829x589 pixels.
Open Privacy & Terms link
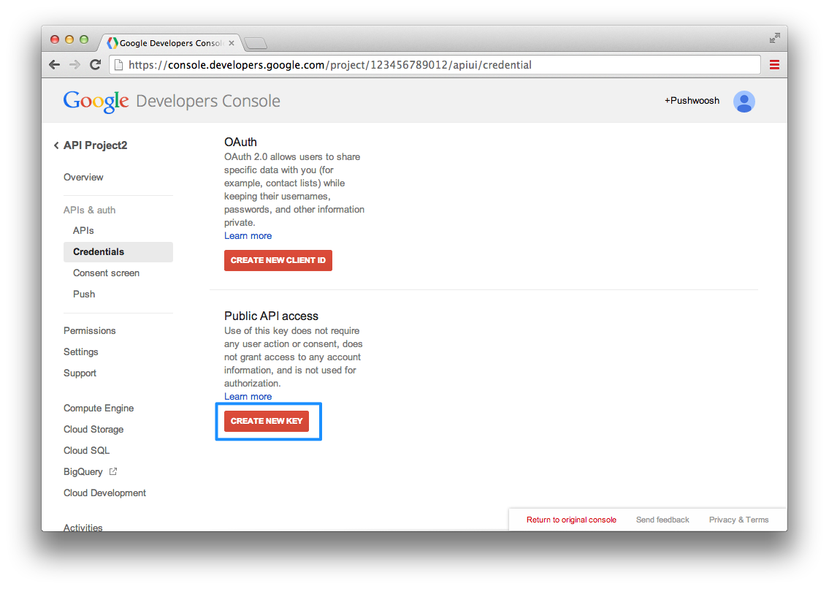point(738,520)
